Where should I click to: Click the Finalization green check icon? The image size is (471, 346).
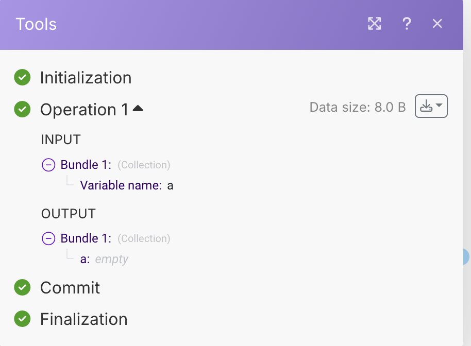pyautogui.click(x=22, y=319)
